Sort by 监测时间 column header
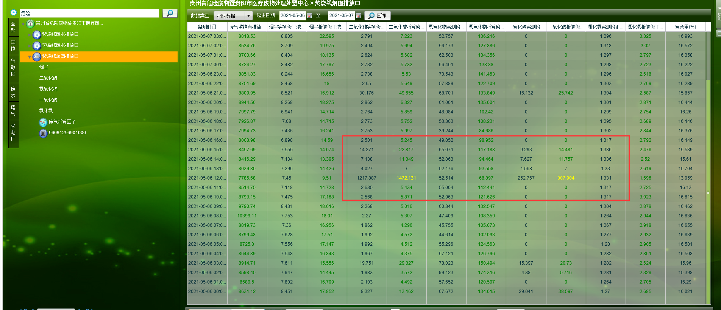Image resolution: width=721 pixels, height=310 pixels. click(207, 27)
